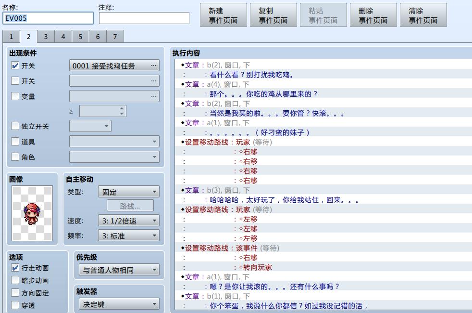Click the event character sprite image

pos(32,213)
